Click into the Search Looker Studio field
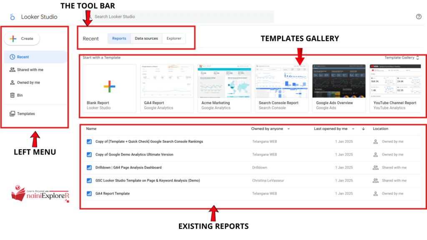This screenshot has width=427, height=240. point(178,17)
